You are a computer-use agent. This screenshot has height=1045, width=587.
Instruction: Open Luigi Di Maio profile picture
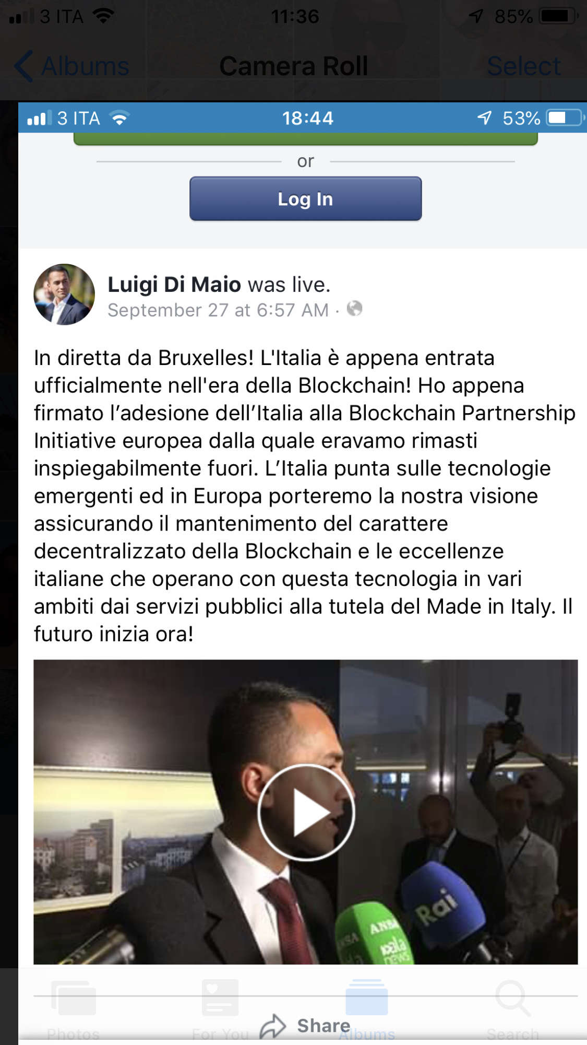64,295
